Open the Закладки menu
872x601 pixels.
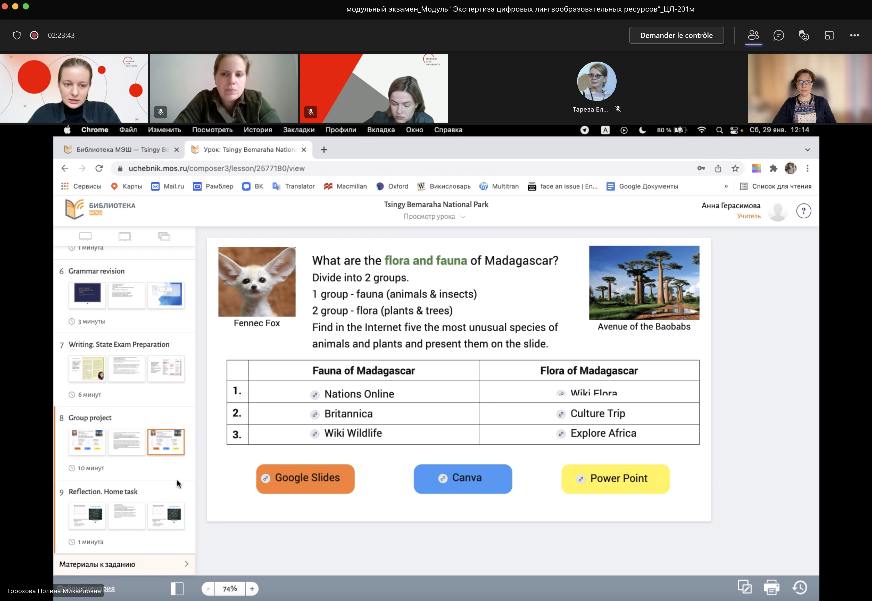pos(298,130)
